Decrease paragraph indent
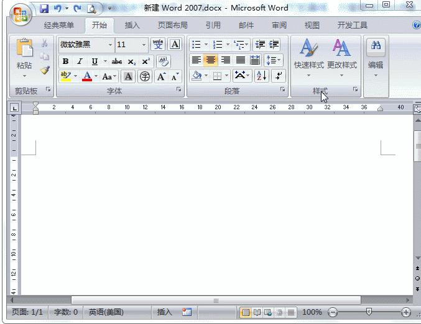 click(x=260, y=45)
